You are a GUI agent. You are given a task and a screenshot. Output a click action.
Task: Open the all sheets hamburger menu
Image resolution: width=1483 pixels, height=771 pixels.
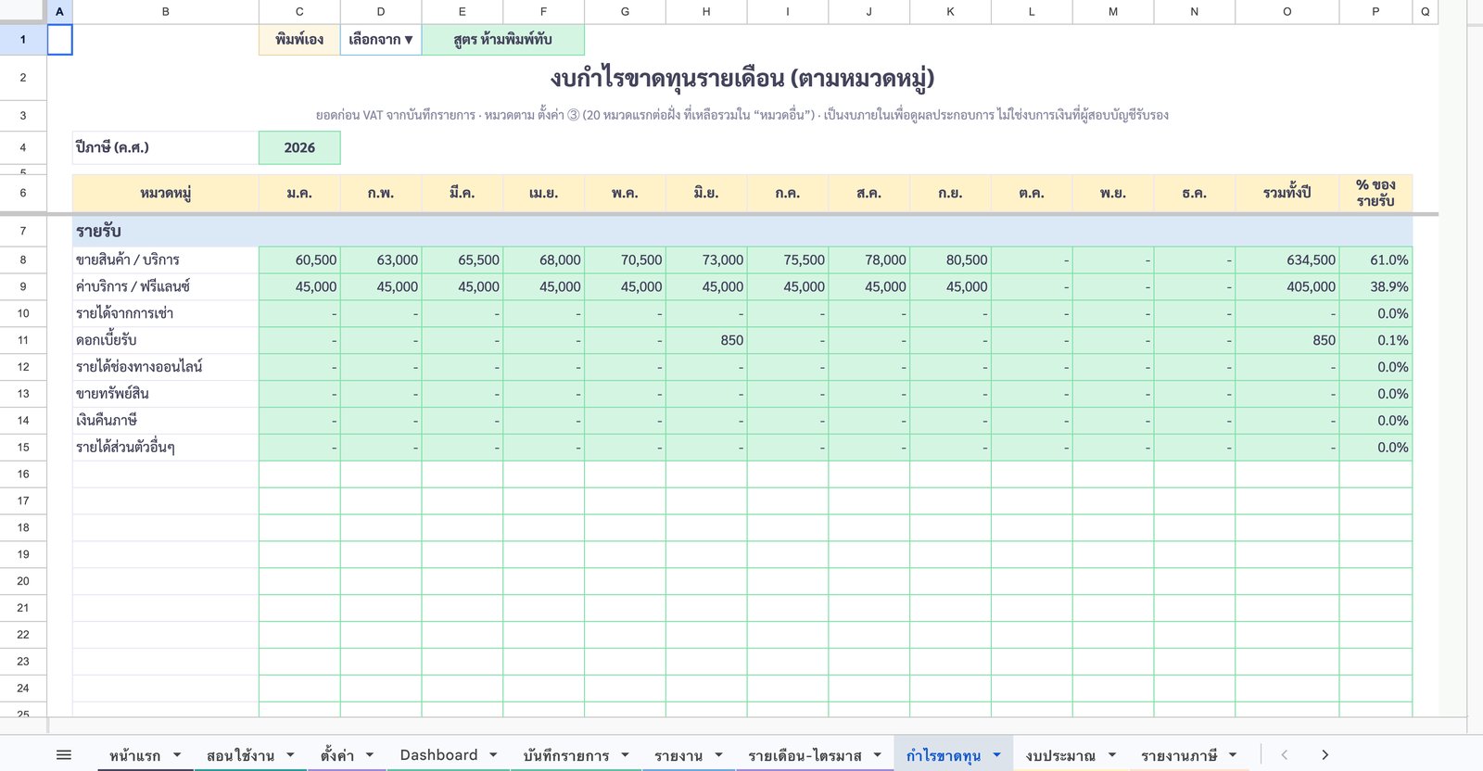[x=64, y=755]
